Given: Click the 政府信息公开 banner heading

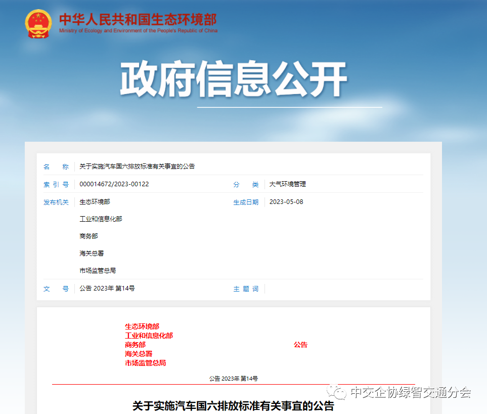Looking at the screenshot, I should click(x=233, y=80).
